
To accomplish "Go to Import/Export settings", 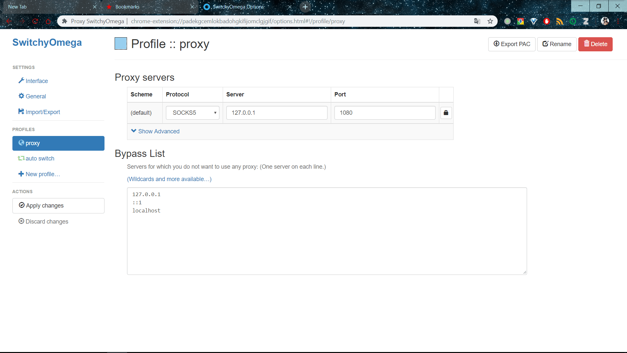I will pos(42,112).
